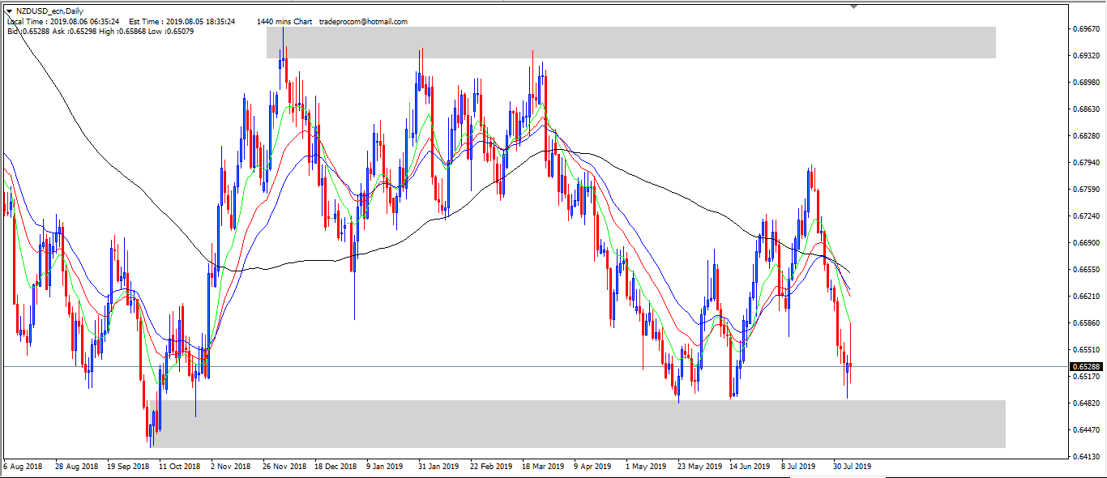1107x478 pixels.
Task: Click the Low :0.65079 value
Action: click(172, 32)
